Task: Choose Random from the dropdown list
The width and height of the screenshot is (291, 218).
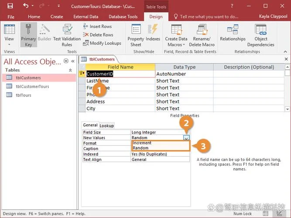Action: point(161,148)
